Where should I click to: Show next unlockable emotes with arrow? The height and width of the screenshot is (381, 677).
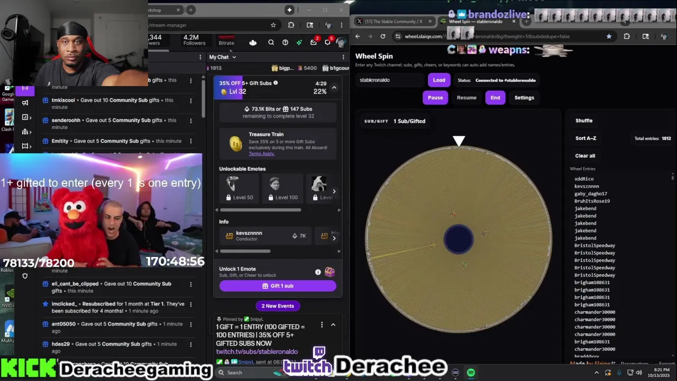point(334,192)
